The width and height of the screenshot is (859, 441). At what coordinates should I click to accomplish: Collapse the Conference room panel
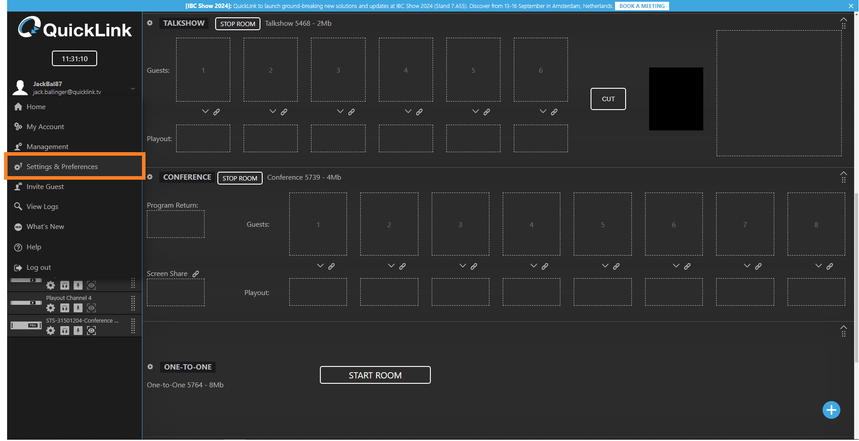843,173
